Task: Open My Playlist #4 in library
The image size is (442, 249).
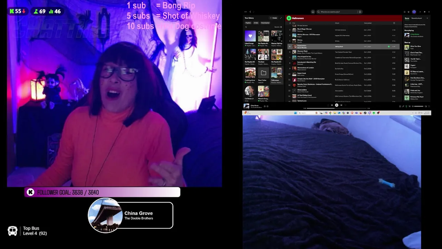Action: [263, 38]
